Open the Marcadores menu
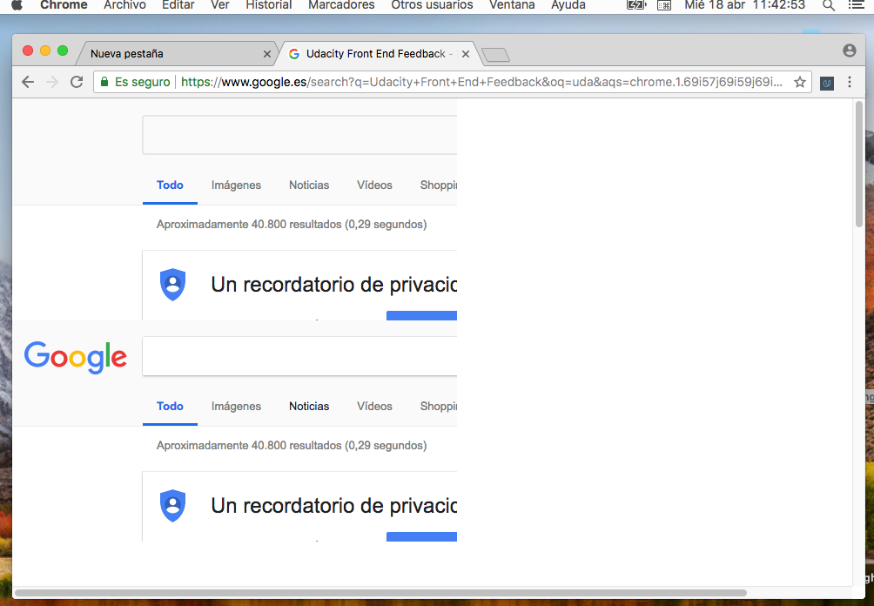This screenshot has width=874, height=606. pyautogui.click(x=341, y=5)
